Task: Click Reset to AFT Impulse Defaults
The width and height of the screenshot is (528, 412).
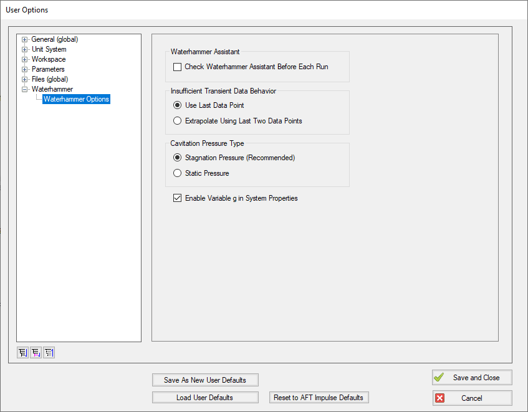Action: [x=319, y=398]
